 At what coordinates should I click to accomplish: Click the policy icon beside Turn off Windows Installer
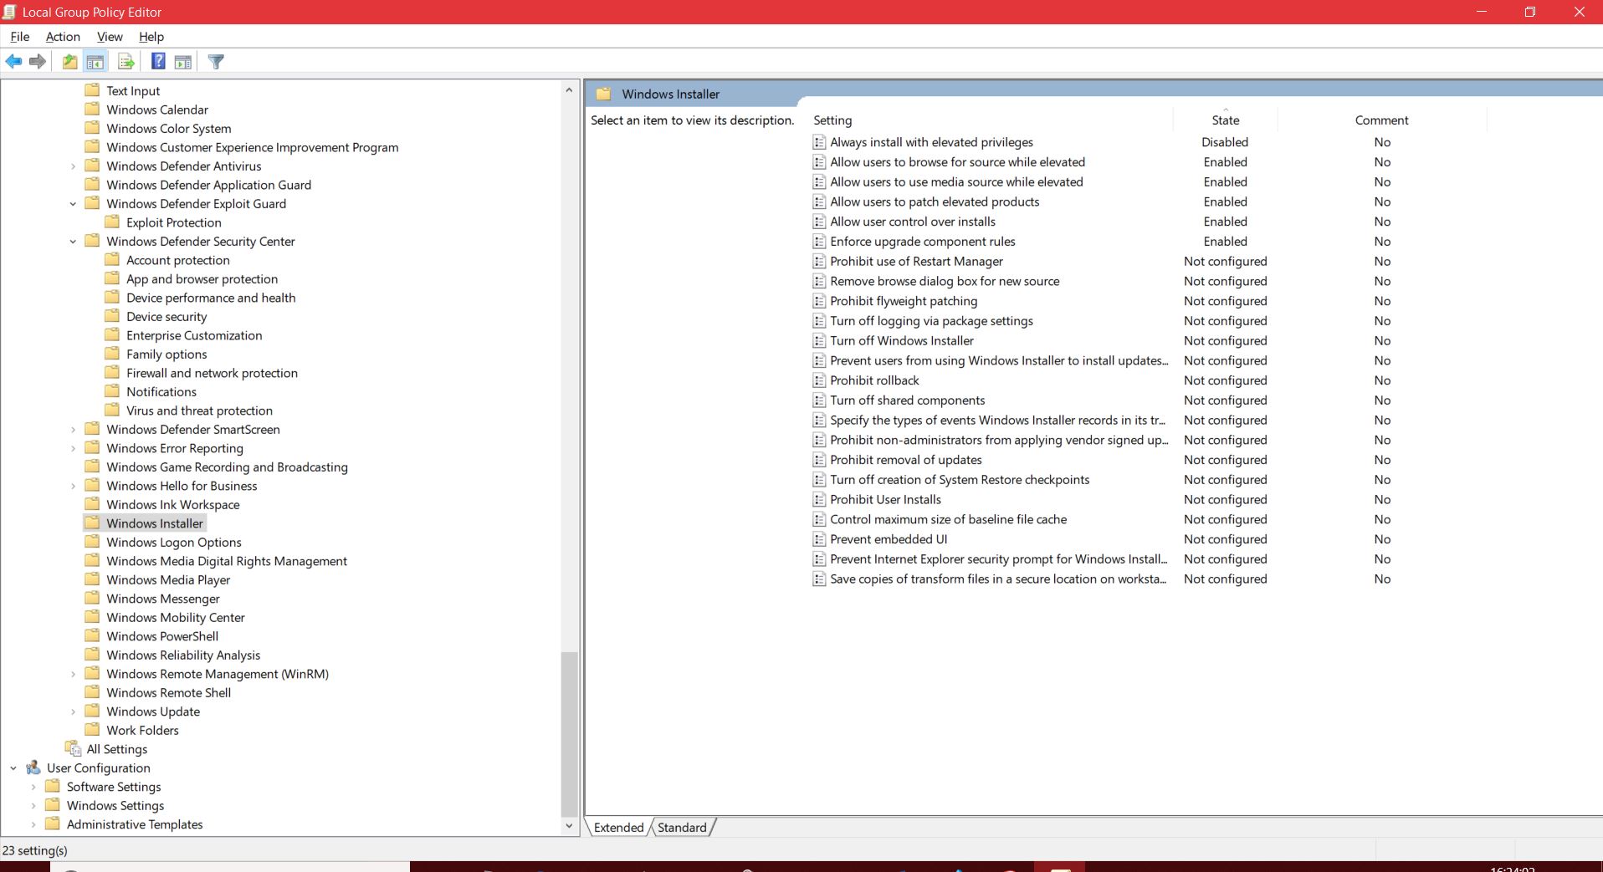click(819, 341)
